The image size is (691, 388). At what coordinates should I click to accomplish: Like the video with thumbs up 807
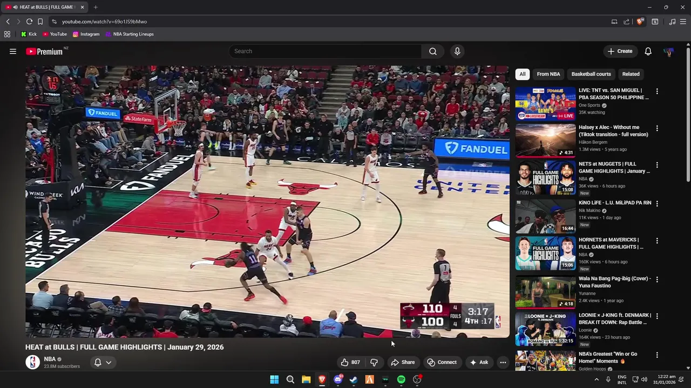[350, 362]
